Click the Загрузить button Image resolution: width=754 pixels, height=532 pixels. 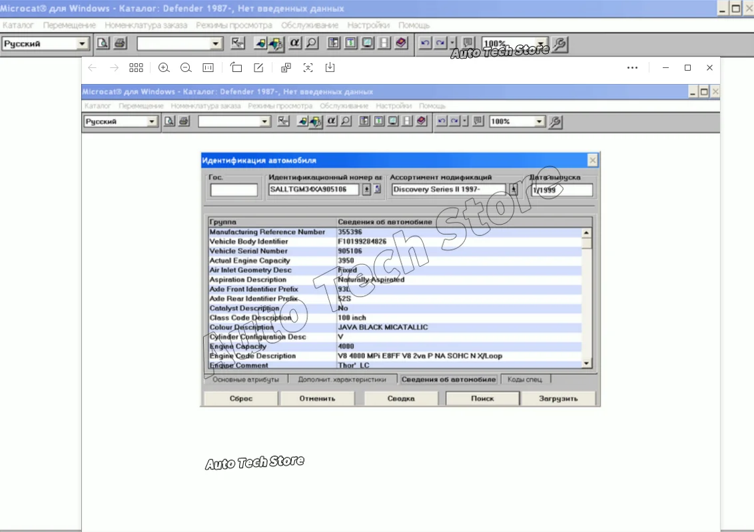tap(558, 399)
